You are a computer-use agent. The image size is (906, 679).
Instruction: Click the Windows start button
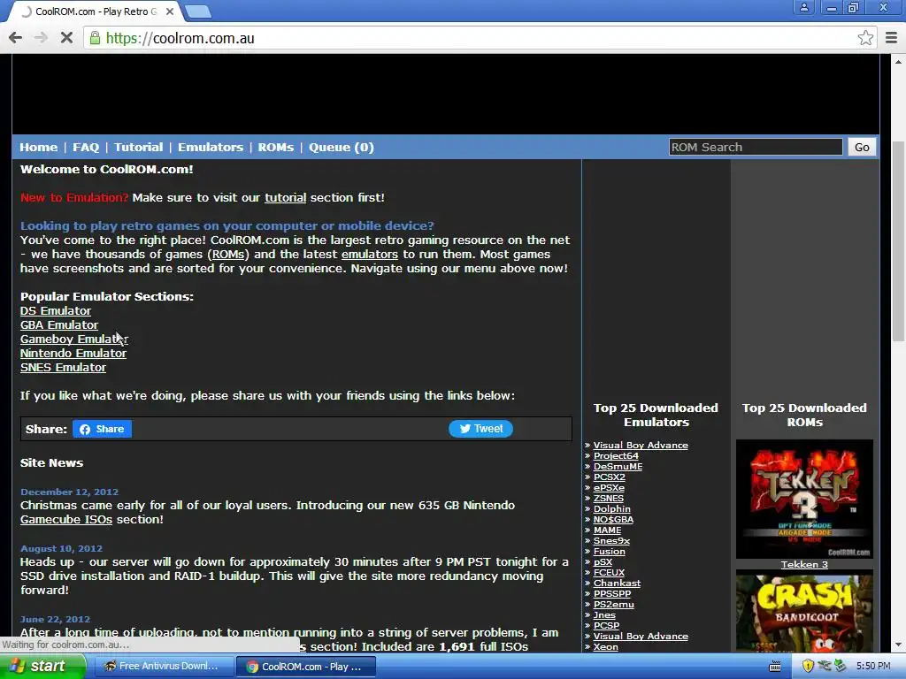[42, 667]
